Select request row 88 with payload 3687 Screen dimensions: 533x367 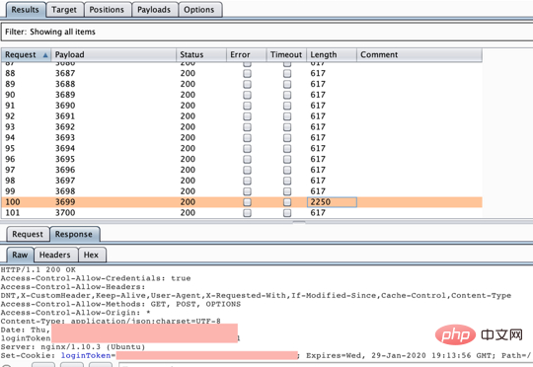242,73
